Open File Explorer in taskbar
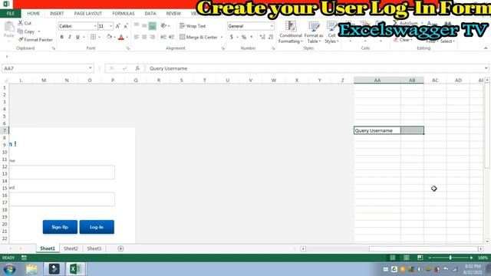This screenshot has height=276, width=491. 31,269
